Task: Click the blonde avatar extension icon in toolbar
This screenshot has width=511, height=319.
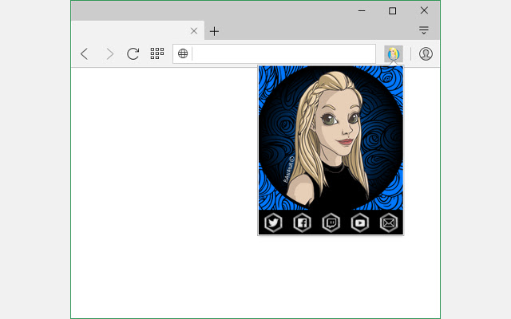Action: [x=394, y=53]
